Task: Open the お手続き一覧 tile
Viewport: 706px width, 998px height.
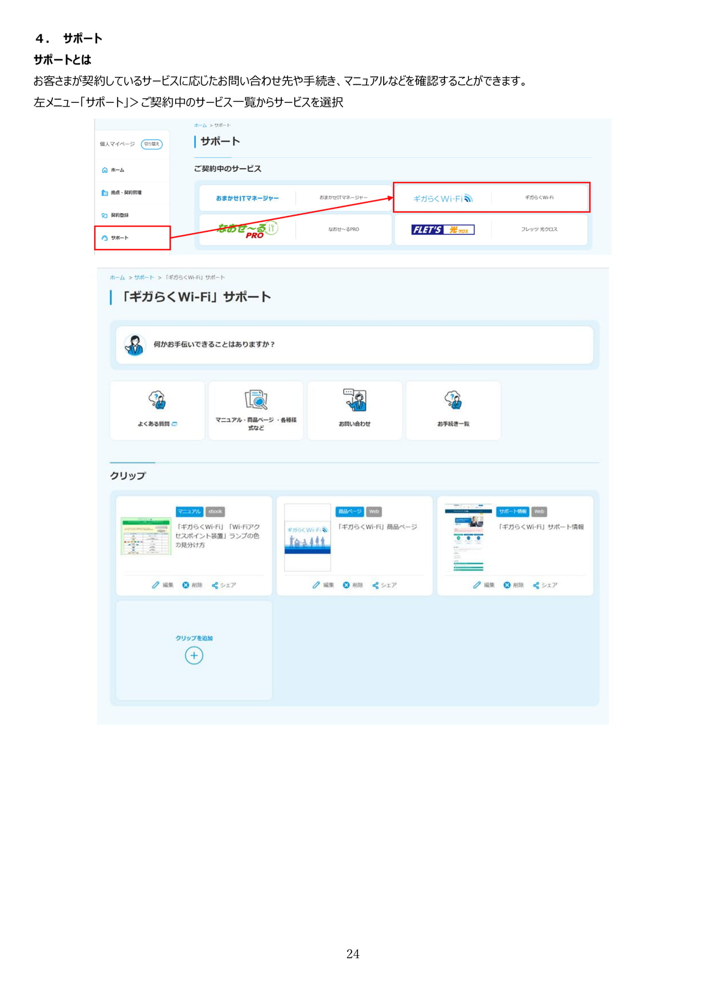Action: (x=453, y=411)
